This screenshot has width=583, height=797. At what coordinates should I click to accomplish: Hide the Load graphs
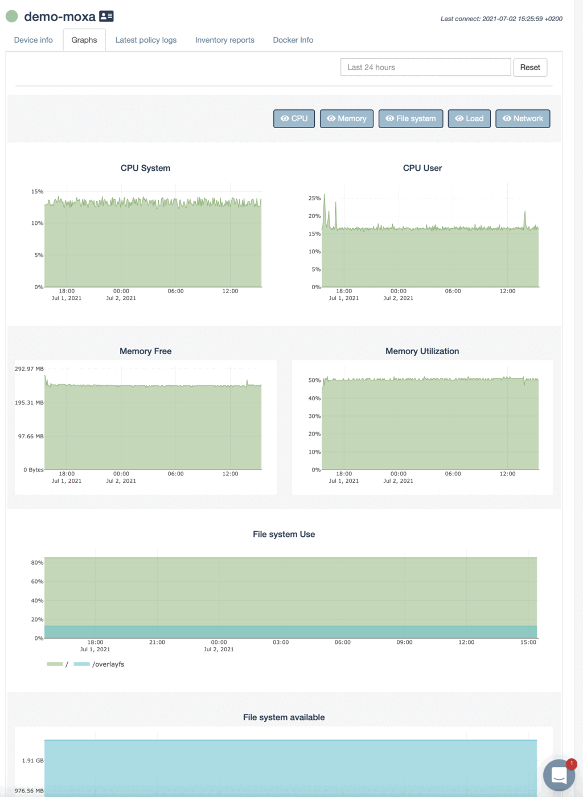469,118
